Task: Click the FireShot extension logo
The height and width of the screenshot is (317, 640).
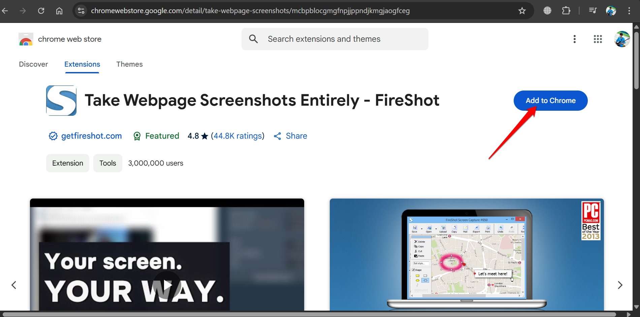Action: [x=61, y=101]
